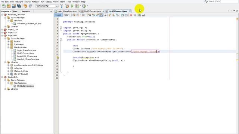Collapse code fold at ConnectDb method line
The width and height of the screenshot is (239, 134).
(x=61, y=39)
